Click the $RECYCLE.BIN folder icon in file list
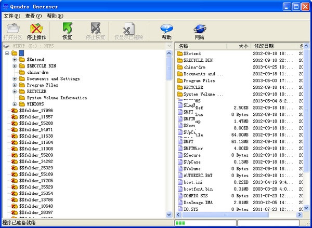312x228 pixels. click(x=180, y=60)
